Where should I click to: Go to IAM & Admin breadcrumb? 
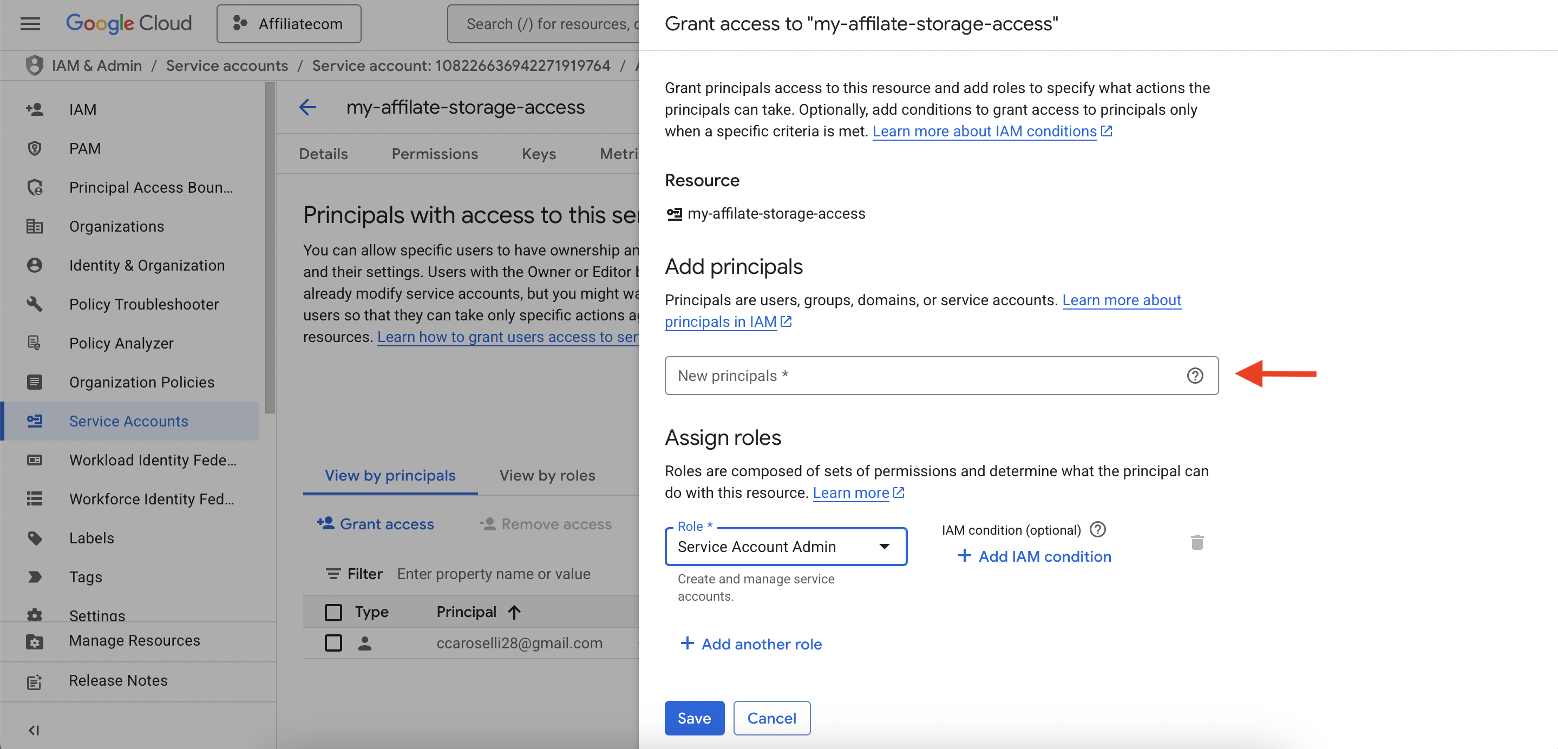pos(97,65)
